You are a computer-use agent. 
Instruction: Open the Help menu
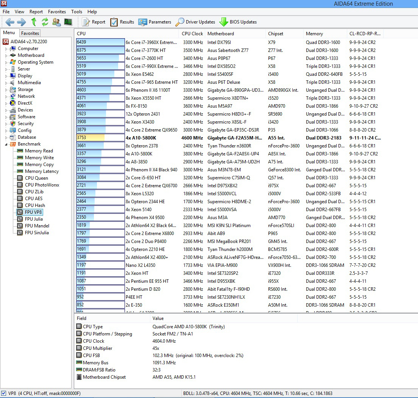point(92,12)
